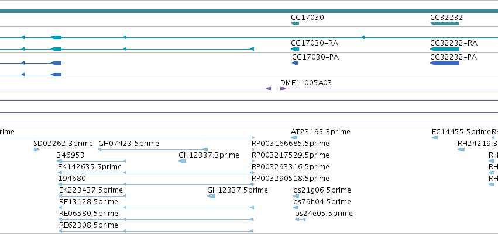Click the DME1-005A03 purple arrow glyph
Screen dimensions: 498x234
click(283, 89)
